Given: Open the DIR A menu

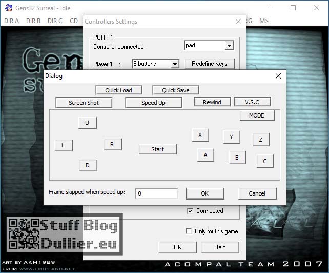Looking at the screenshot, I should (11, 21).
